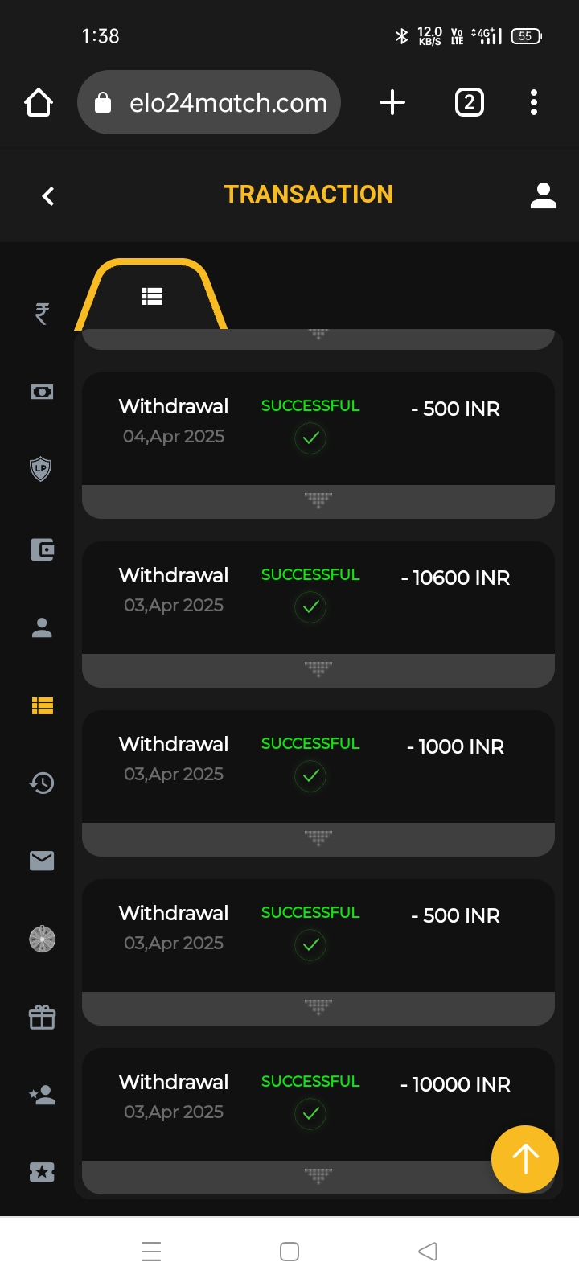Open the envelope messages sidebar icon
This screenshot has height=1287, width=579.
pyautogui.click(x=42, y=861)
